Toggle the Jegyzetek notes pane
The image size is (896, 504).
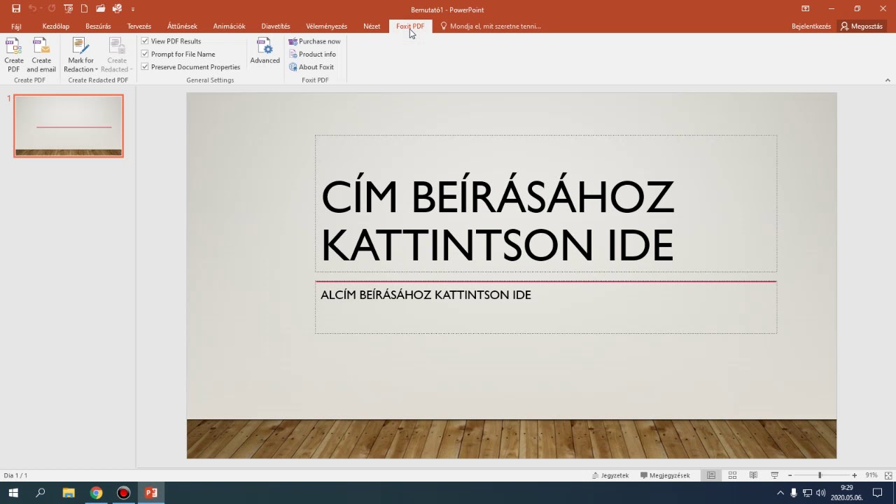coord(610,475)
